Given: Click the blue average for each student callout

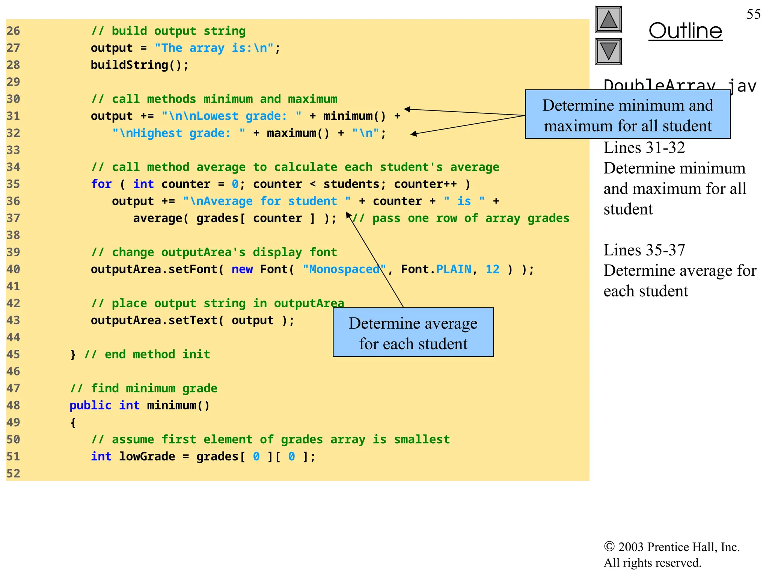Looking at the screenshot, I should pos(413,333).
